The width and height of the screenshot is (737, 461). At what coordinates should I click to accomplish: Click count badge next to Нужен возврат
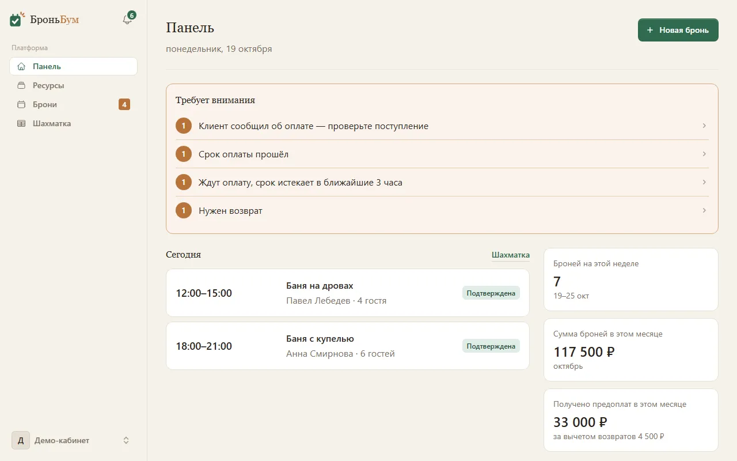183,210
